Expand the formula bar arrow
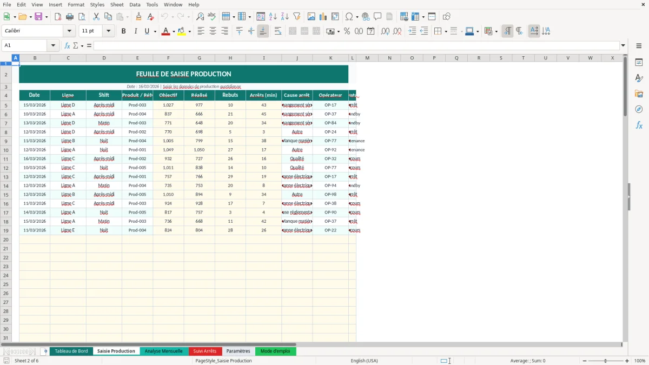Image resolution: width=649 pixels, height=365 pixels. click(623, 45)
